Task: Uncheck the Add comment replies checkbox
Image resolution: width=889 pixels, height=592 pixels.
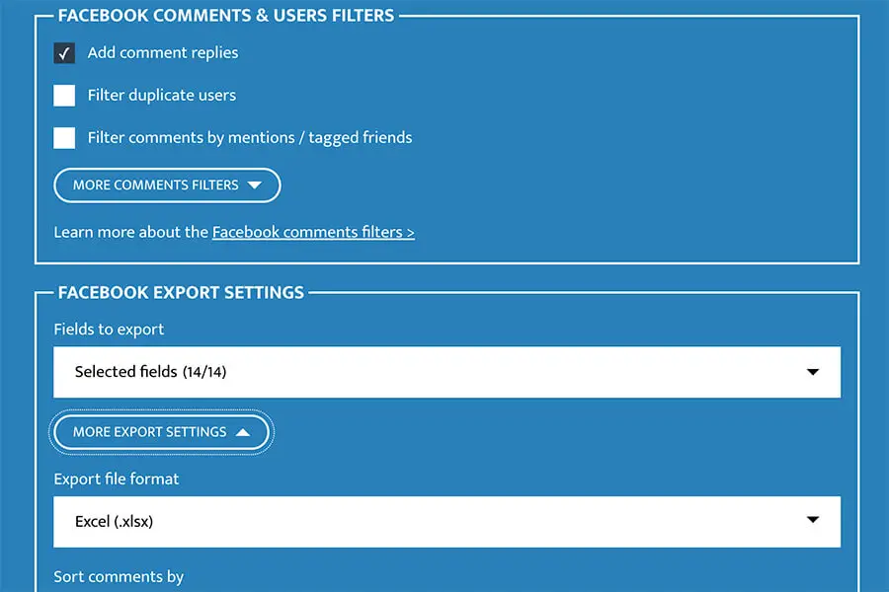Action: click(64, 53)
